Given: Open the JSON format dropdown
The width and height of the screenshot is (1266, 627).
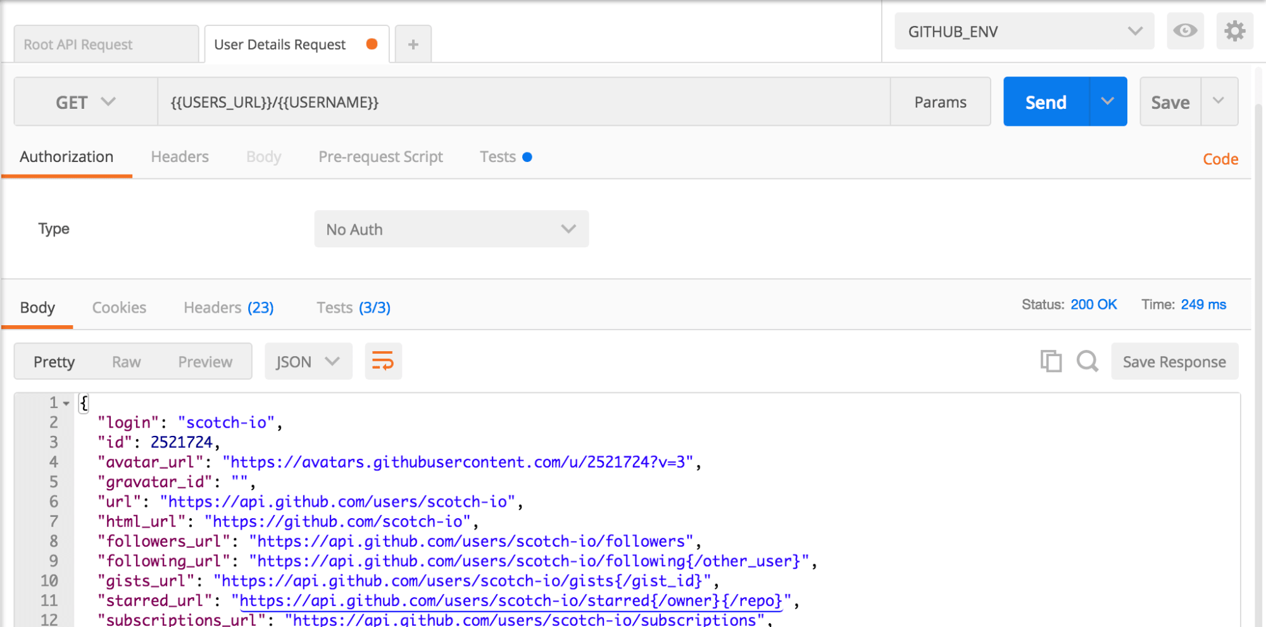Looking at the screenshot, I should [x=308, y=361].
